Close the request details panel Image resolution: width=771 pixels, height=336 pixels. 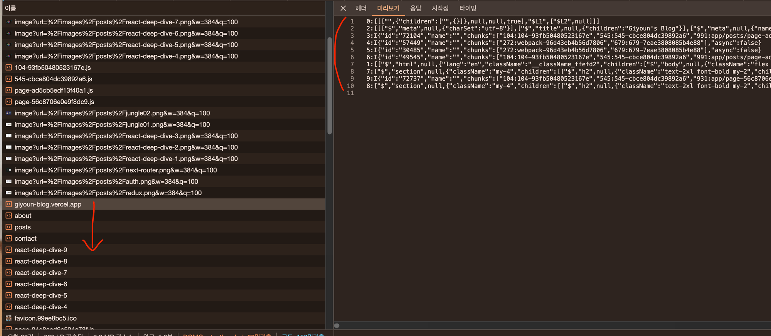(343, 8)
